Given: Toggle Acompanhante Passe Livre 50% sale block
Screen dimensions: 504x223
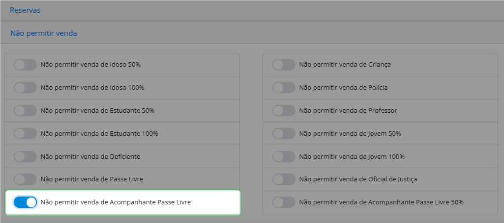Looking at the screenshot, I should tap(284, 202).
